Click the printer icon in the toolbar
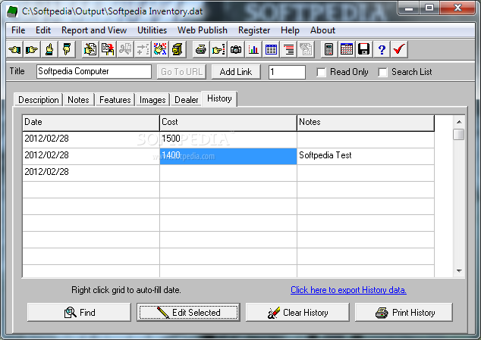 201,49
